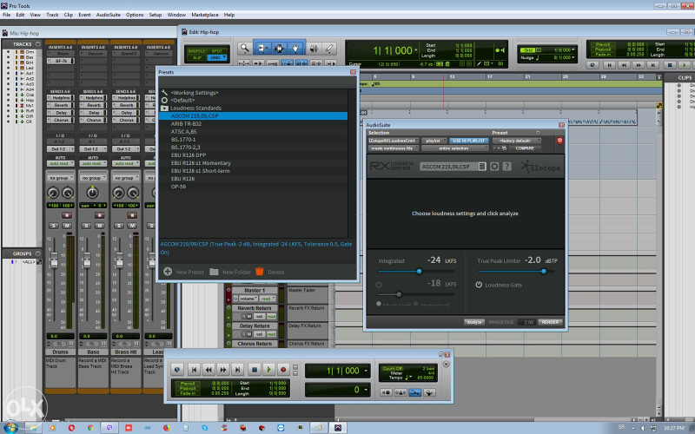Open Tracks list dropdown in Mix window
The width and height of the screenshot is (695, 434).
click(37, 44)
